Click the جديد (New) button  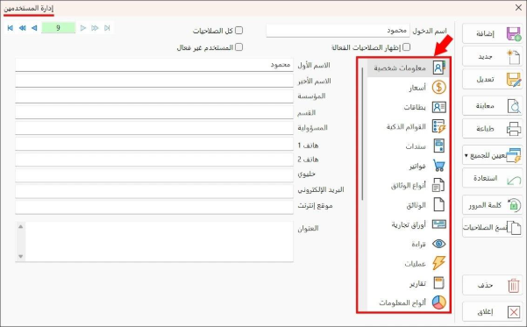(x=492, y=56)
